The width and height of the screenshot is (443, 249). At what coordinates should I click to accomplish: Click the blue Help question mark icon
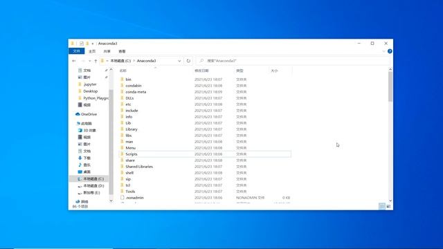coord(390,51)
